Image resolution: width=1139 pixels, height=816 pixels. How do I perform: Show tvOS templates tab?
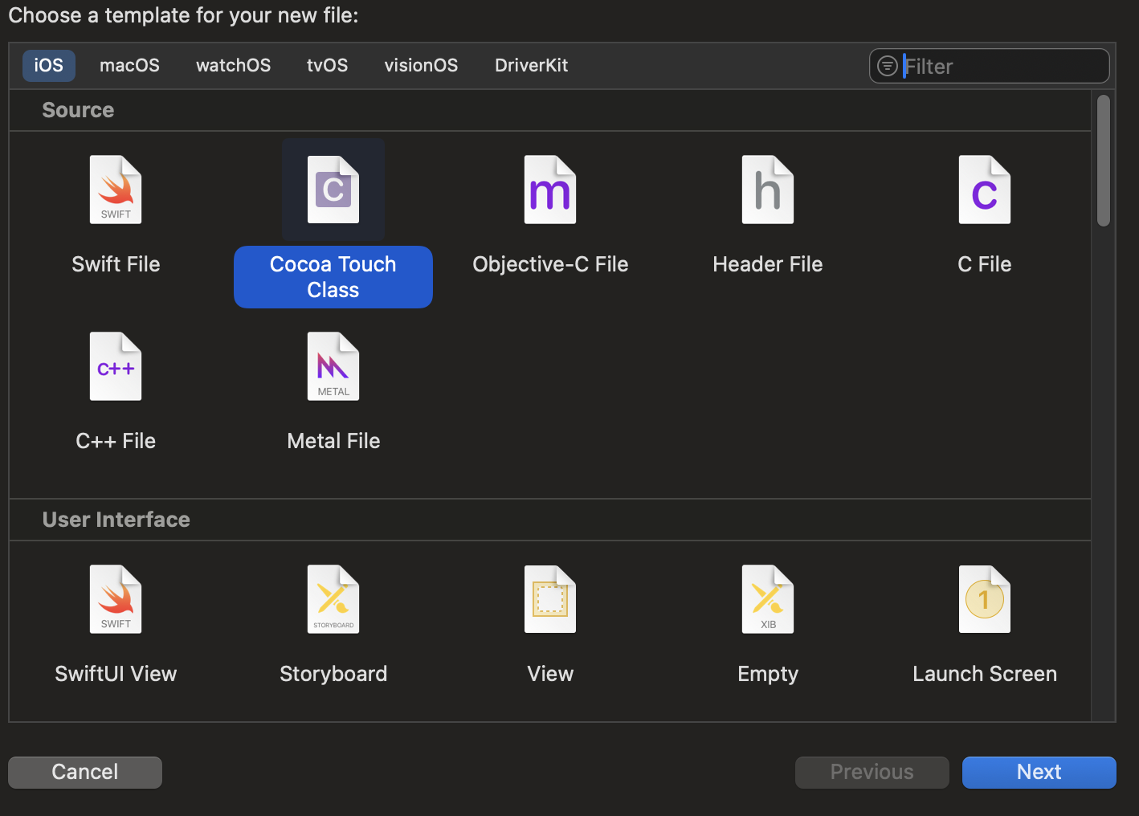point(328,66)
